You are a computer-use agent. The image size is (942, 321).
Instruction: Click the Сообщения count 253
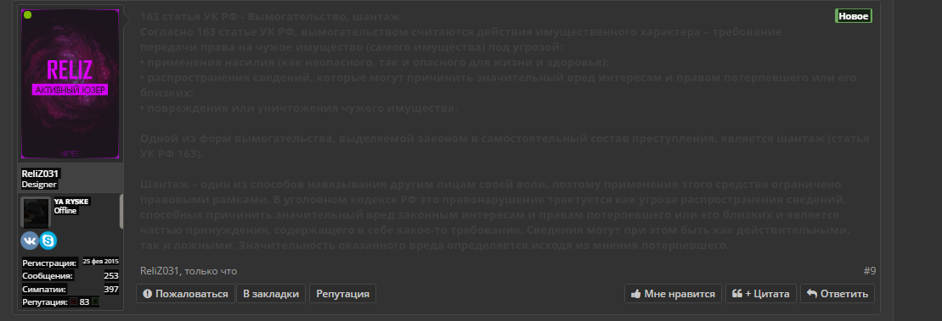pos(111,275)
